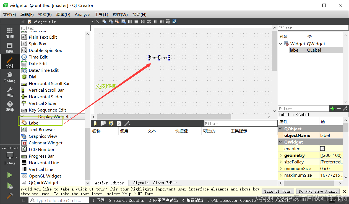Open the 工具(T) menu

[101, 14]
